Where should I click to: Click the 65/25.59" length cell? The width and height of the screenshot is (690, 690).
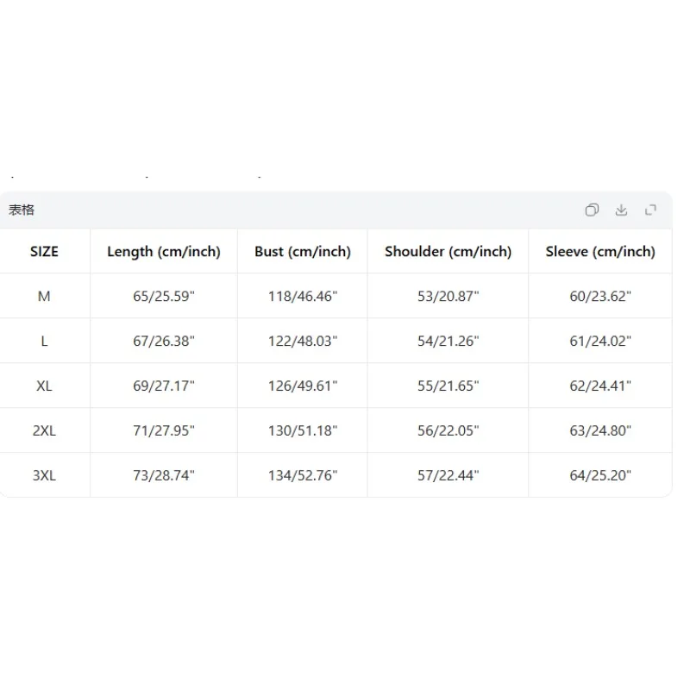pos(164,296)
